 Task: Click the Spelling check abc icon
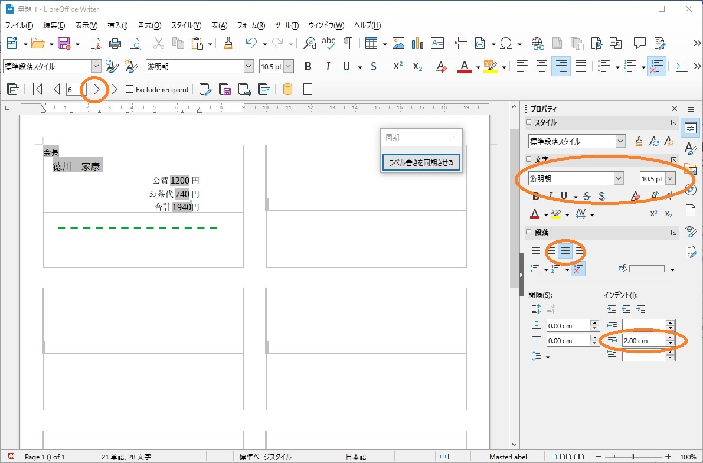tap(329, 43)
